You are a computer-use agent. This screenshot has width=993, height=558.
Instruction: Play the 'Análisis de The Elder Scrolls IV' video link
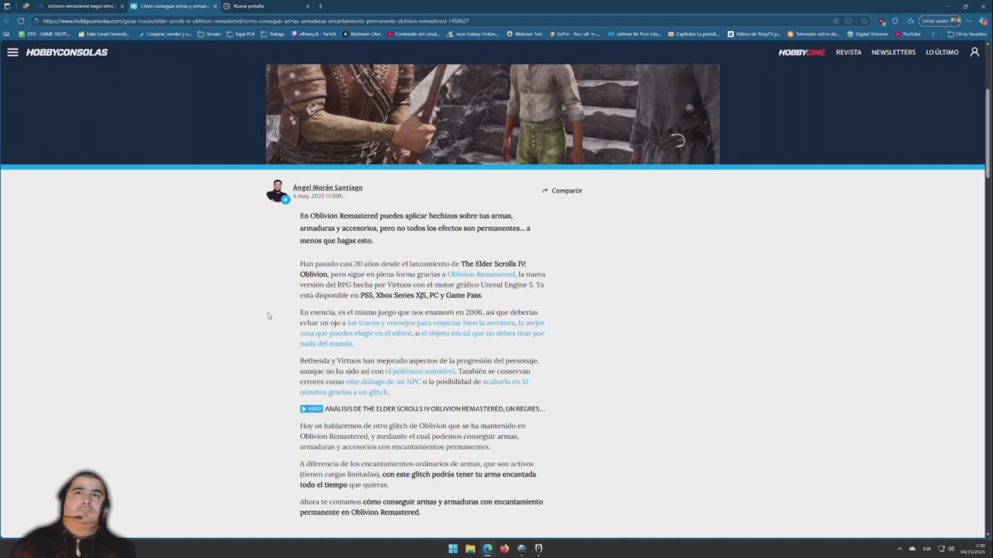coord(423,408)
